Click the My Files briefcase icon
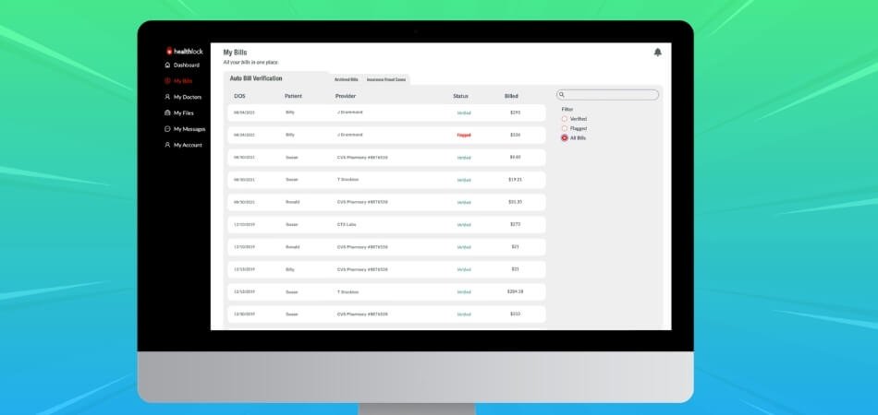The height and width of the screenshot is (415, 878). tap(167, 113)
